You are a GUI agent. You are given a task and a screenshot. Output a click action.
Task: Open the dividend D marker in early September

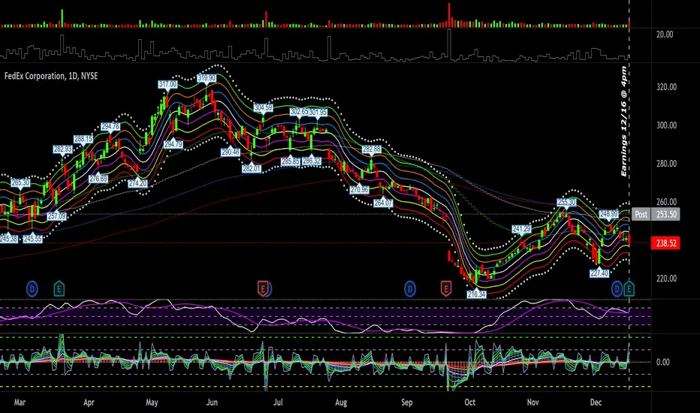(x=410, y=289)
